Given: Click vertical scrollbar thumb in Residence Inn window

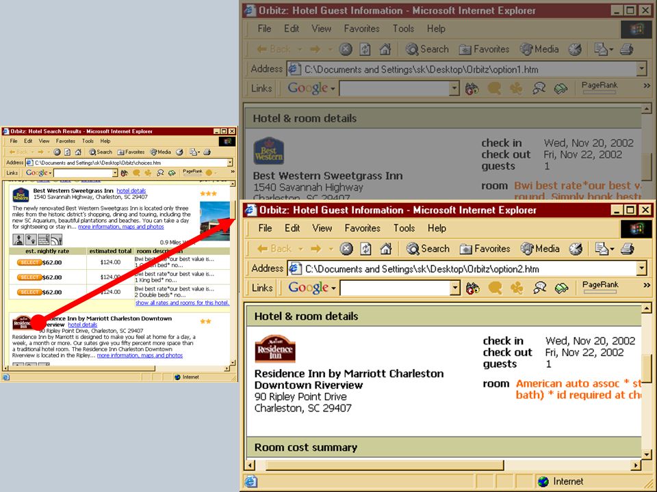Looking at the screenshot, I should pyautogui.click(x=647, y=368).
